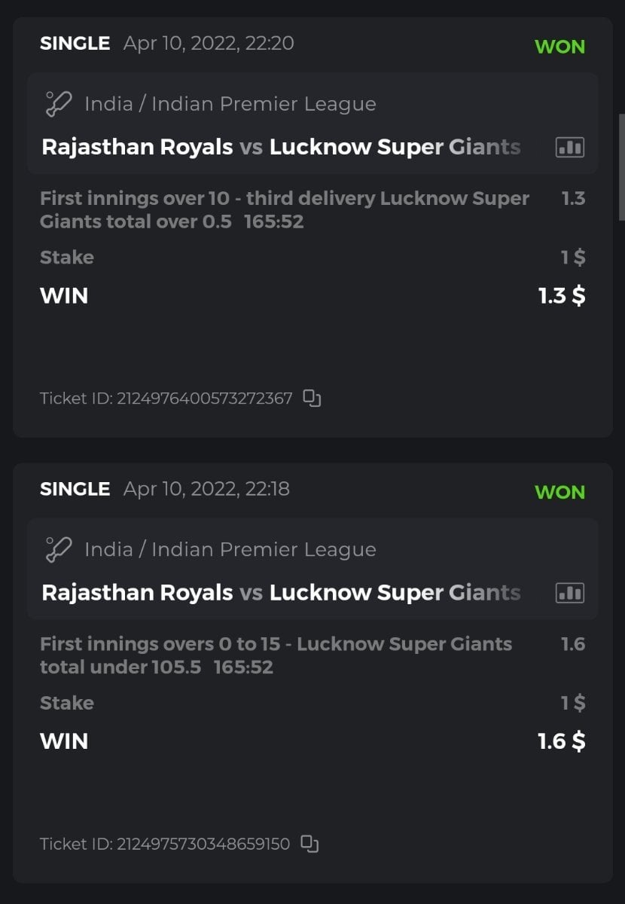This screenshot has height=904, width=625.
Task: Open Rajasthan Royals vs Lucknow match at 22:18
Action: [x=281, y=593]
